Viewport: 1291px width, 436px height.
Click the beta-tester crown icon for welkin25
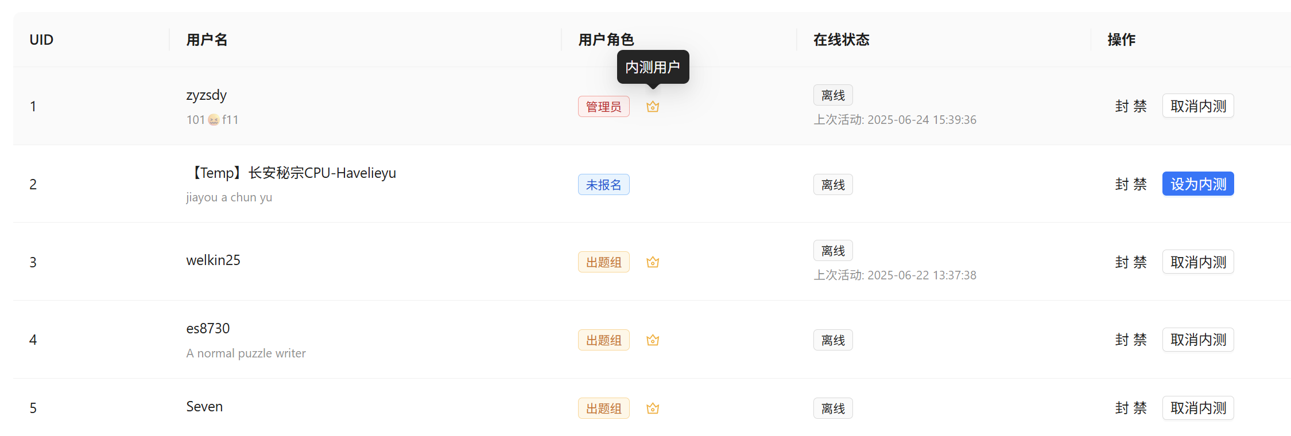coord(653,262)
